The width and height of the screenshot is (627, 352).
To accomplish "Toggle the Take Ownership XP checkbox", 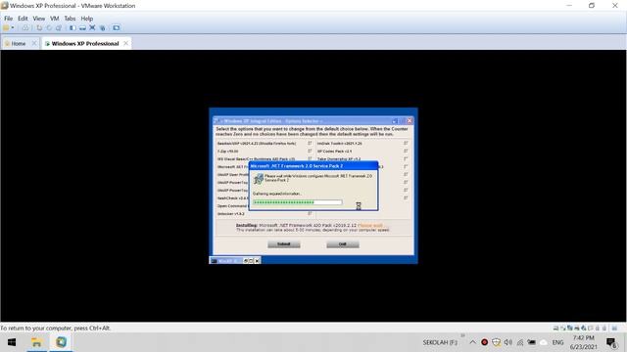I will point(406,158).
